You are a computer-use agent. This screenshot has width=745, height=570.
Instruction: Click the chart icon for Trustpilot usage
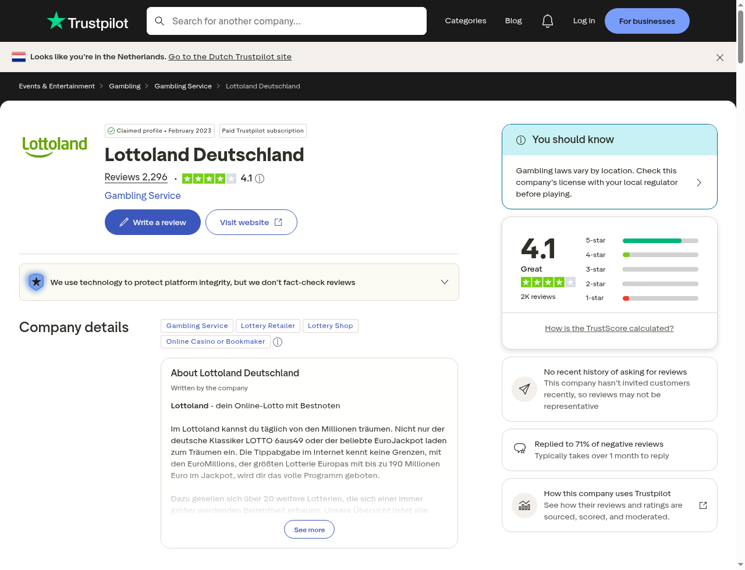pyautogui.click(x=524, y=505)
